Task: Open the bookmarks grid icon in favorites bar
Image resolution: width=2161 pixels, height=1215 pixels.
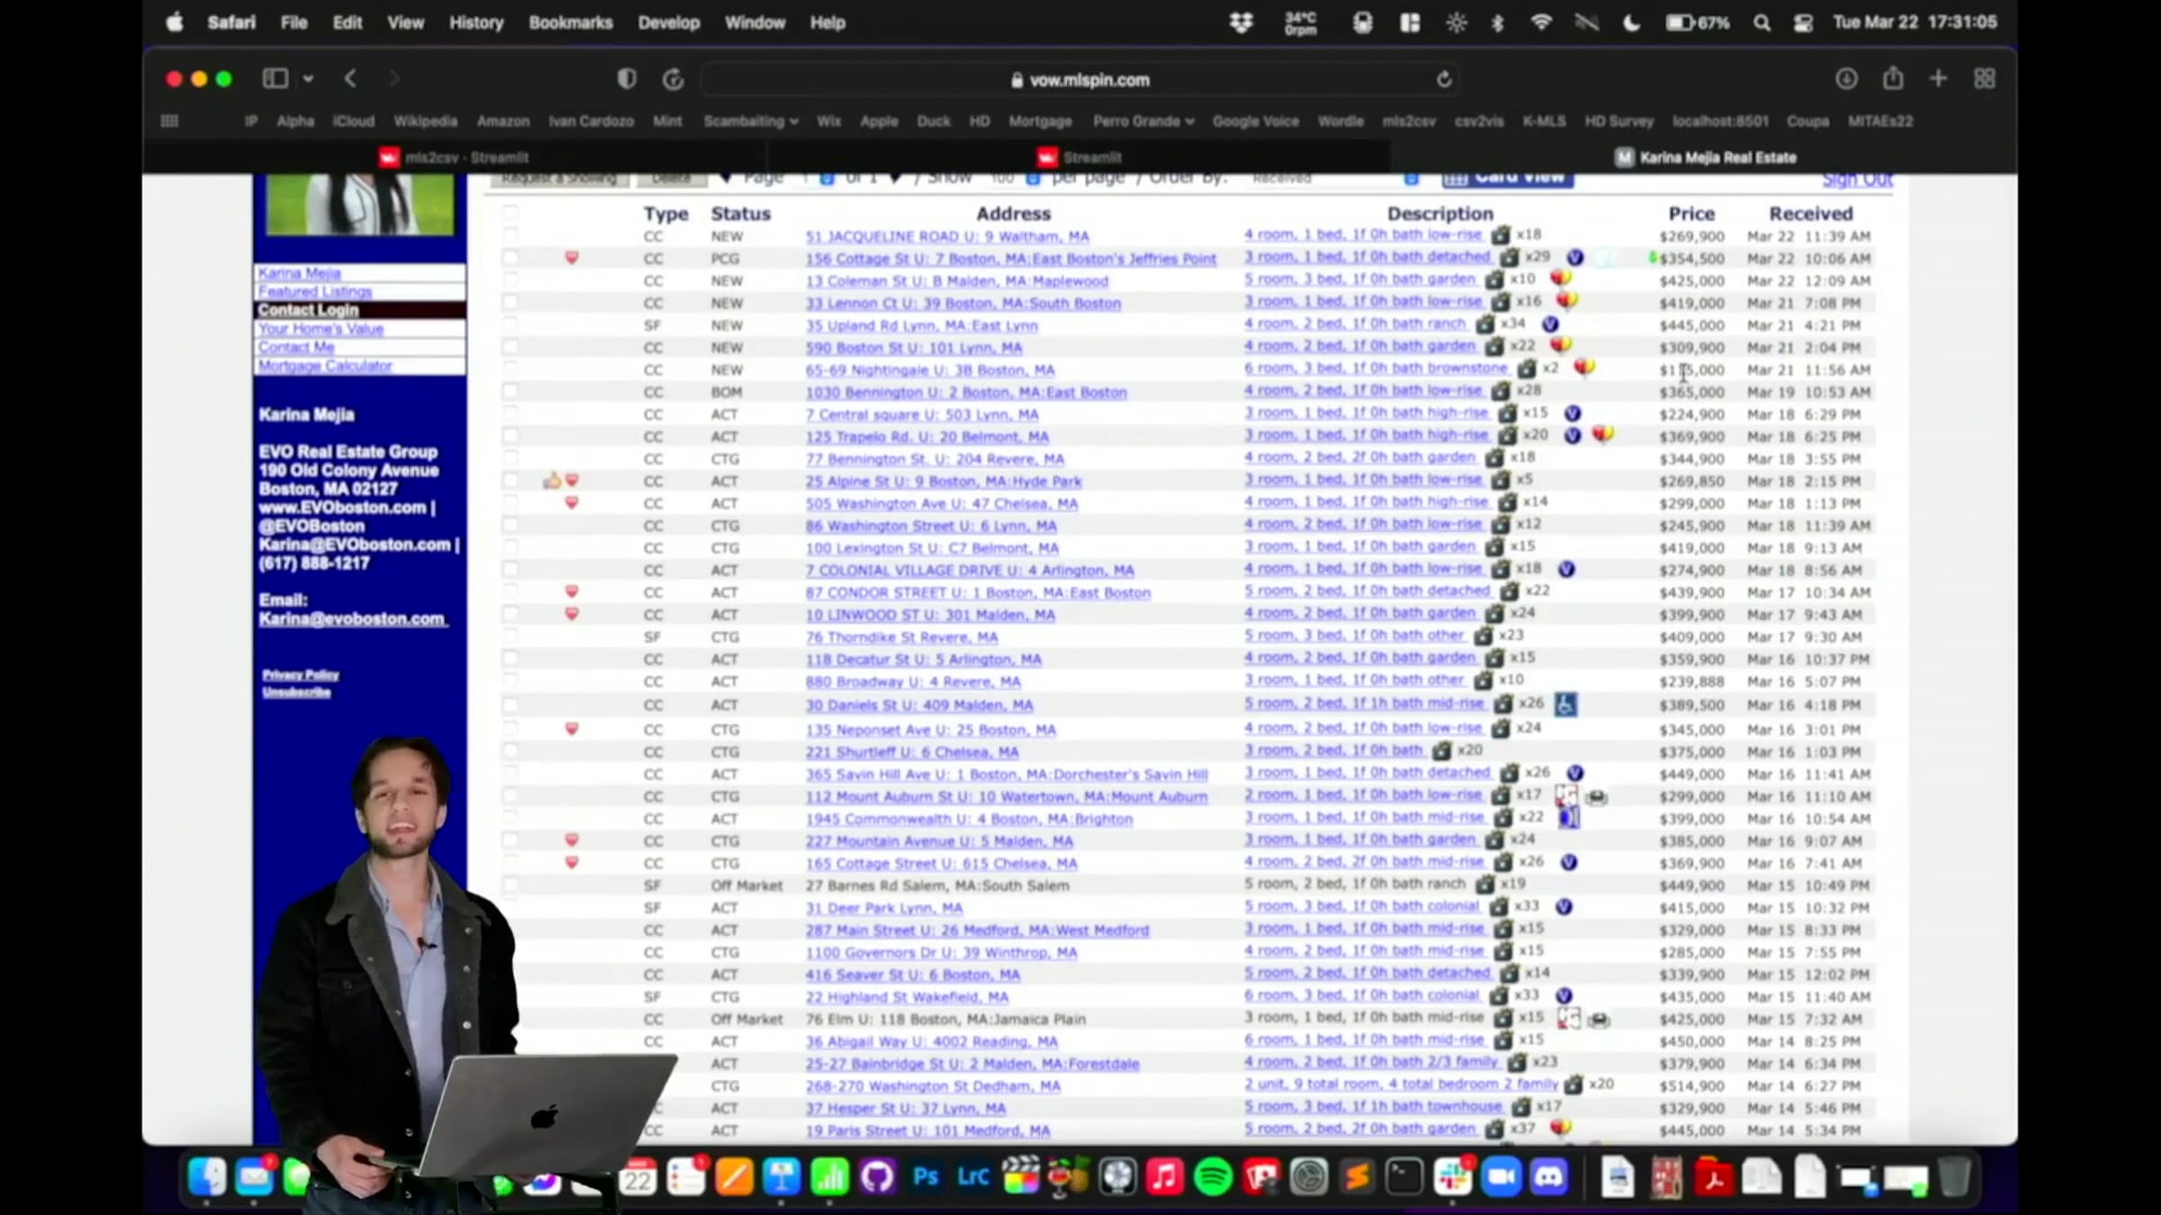Action: point(169,121)
